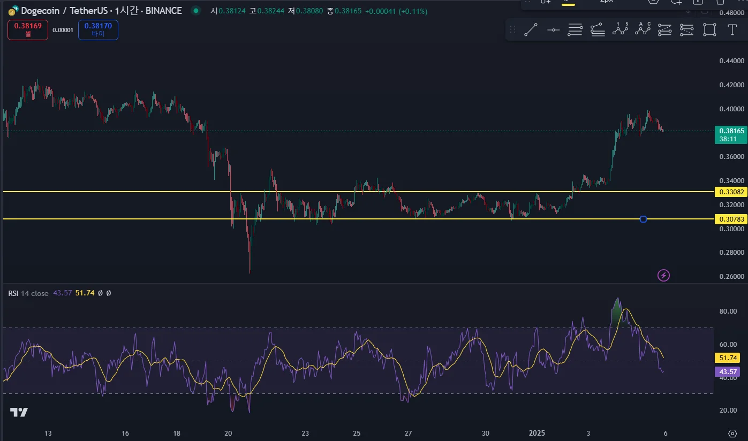The width and height of the screenshot is (748, 441).
Task: Choose the Elliott impulse wave 1-5 tool
Action: click(620, 30)
